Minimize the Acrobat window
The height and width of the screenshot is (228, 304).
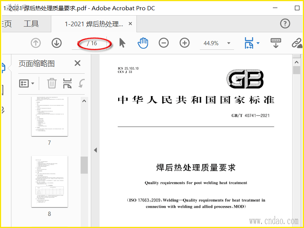point(275,8)
